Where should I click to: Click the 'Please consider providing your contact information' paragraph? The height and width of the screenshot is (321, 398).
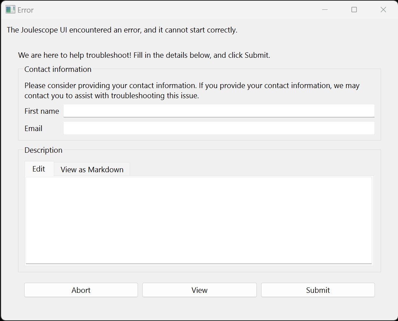pos(192,91)
